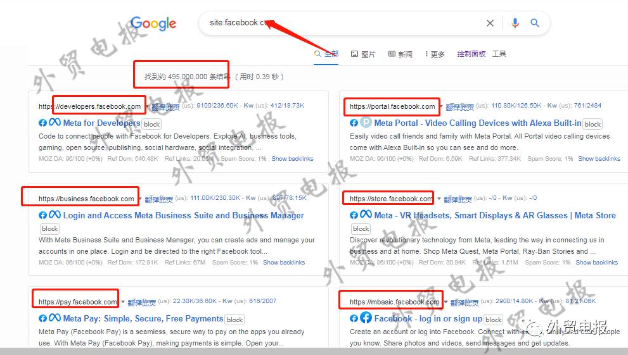Screen dimensions: 628x355
Task: Open dropdown arrow after portal.facebook.com URL
Action: coord(441,106)
